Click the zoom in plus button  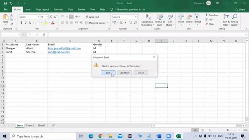[x=239, y=130]
